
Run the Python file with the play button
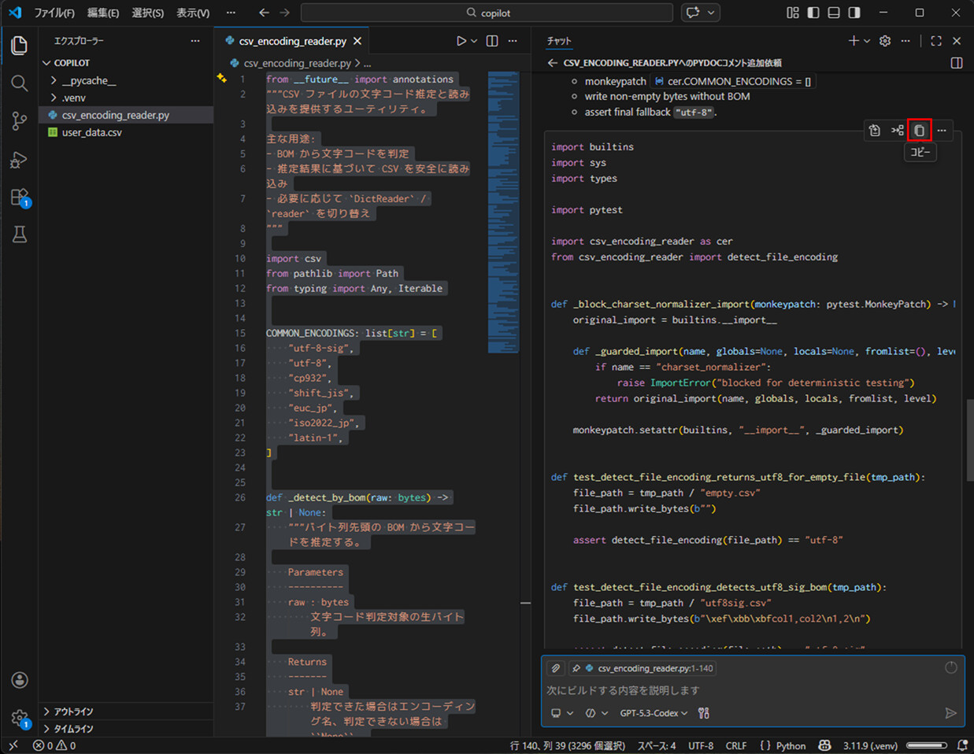[461, 40]
